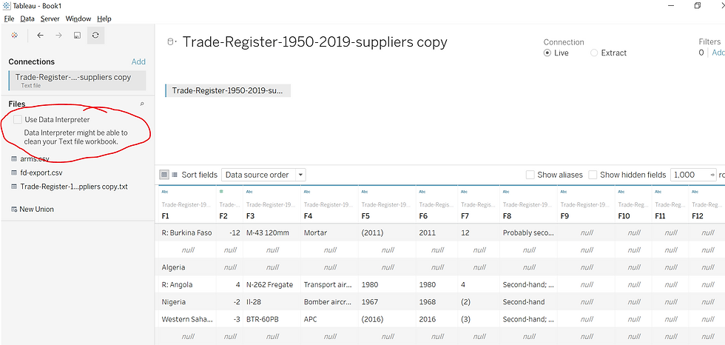Click the 'R: Burkina Faso' cell
725x345 pixels.
(186, 233)
